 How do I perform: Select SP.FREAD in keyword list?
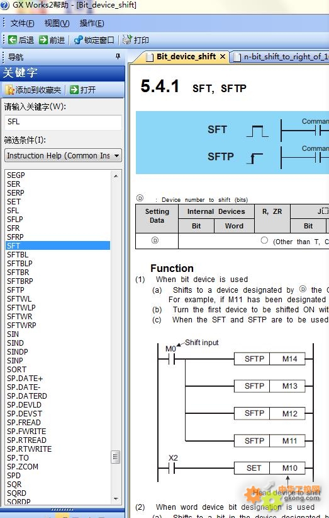tap(24, 423)
